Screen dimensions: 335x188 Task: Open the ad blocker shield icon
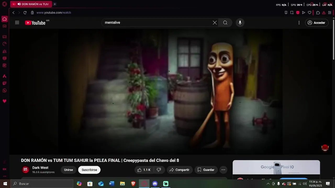click(298, 13)
